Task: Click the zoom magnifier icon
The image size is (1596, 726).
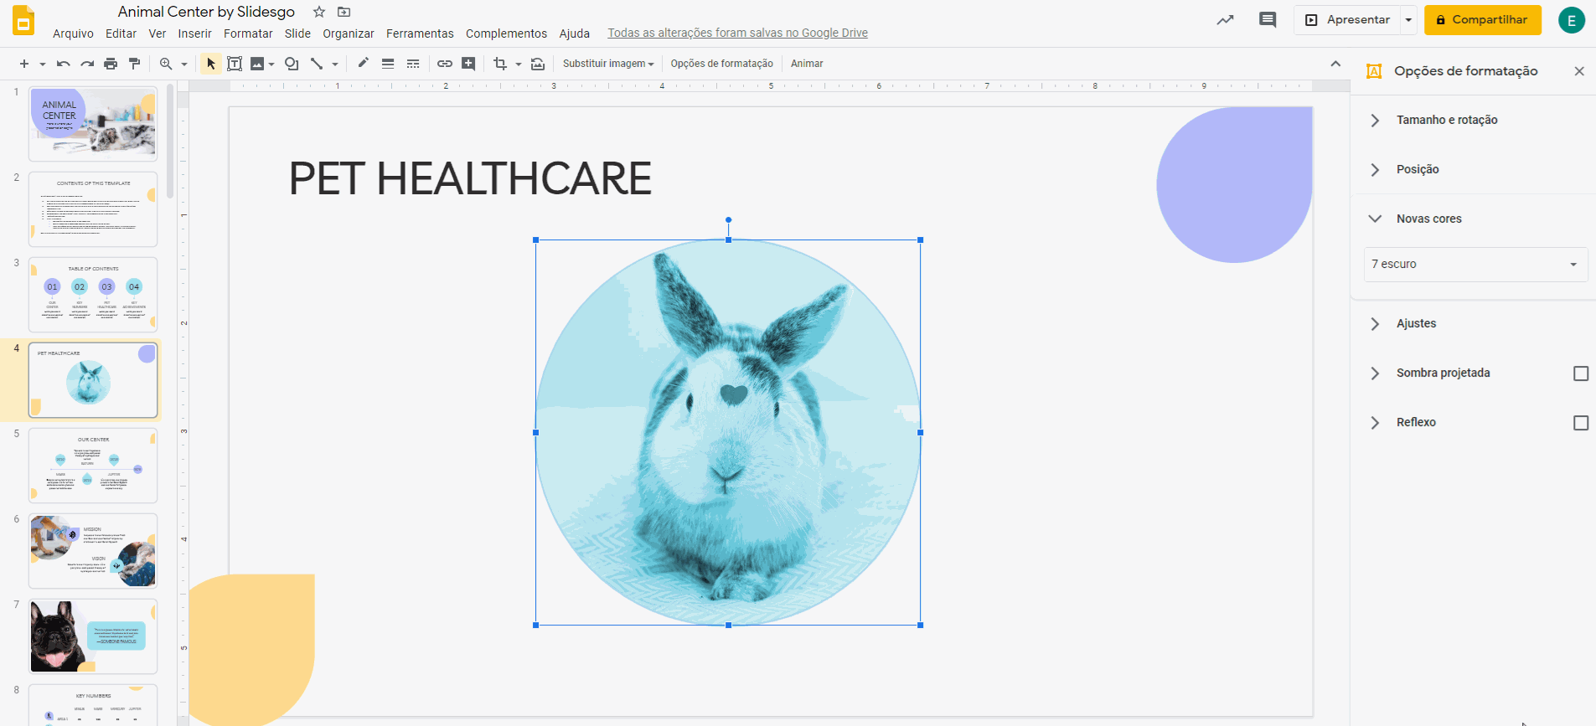Action: point(166,64)
